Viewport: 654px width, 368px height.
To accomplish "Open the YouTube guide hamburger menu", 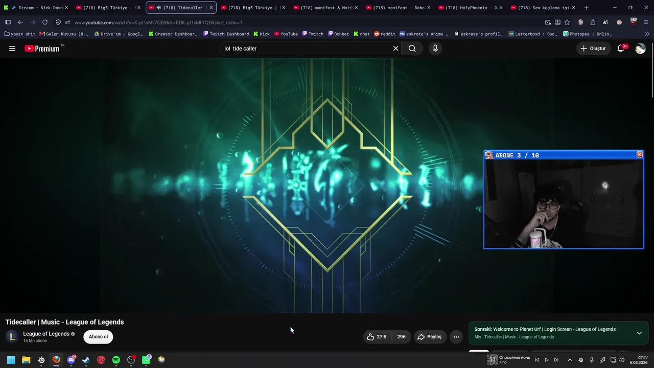I will click(12, 49).
